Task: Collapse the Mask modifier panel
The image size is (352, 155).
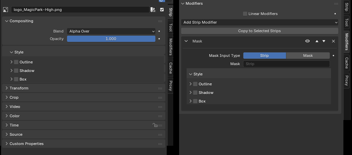Action: (x=186, y=41)
